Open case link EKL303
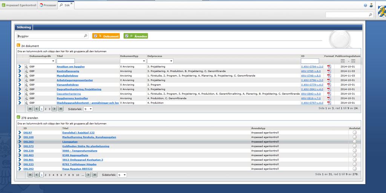Image resolution: width=386 pixels, height=193 pixels. [29, 142]
